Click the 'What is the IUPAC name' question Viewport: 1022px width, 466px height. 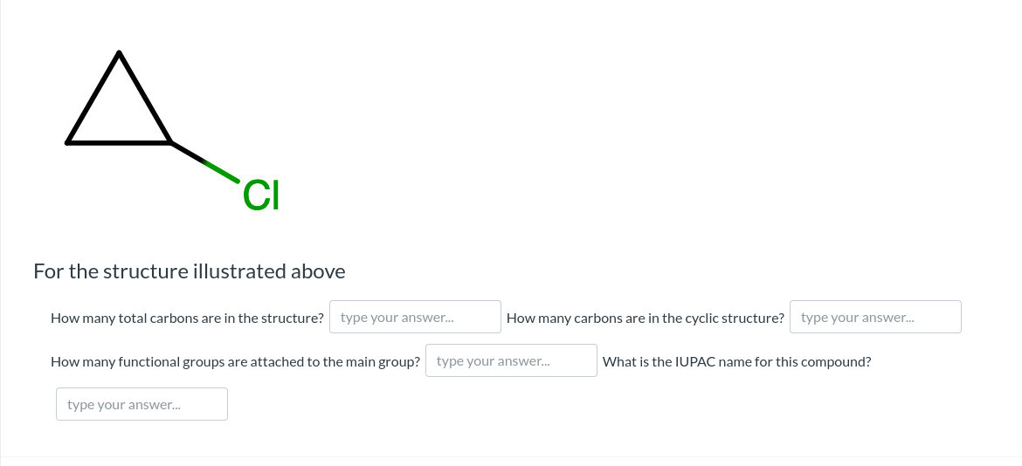[736, 361]
